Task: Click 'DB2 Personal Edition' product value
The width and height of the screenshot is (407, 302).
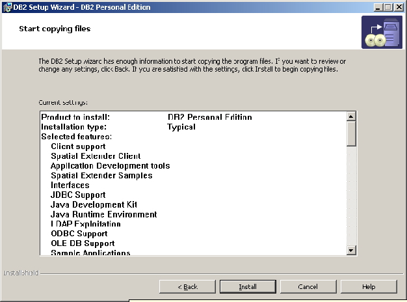Action: point(210,117)
